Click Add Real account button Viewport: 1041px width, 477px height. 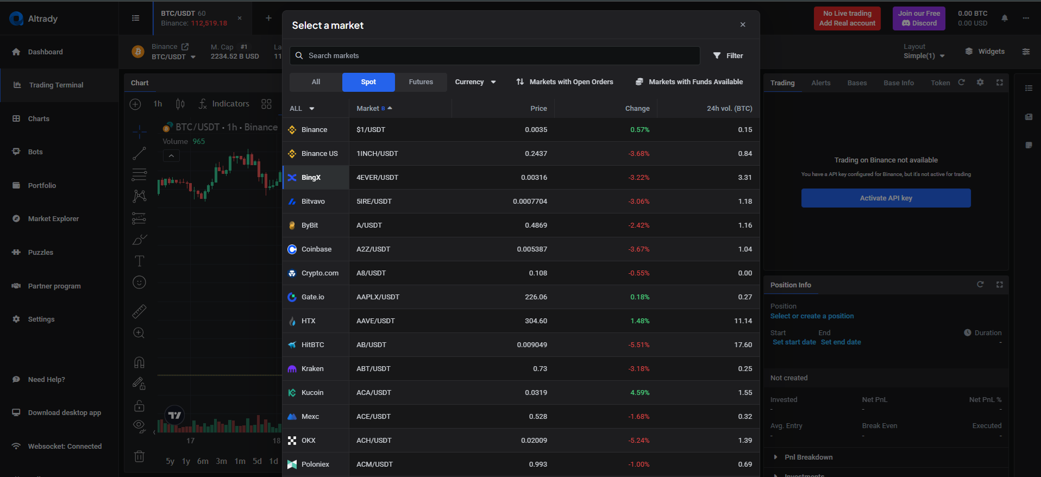tap(847, 18)
